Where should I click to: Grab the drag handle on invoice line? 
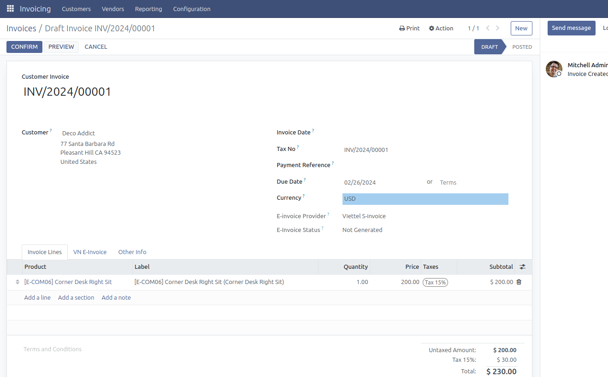[x=18, y=282]
